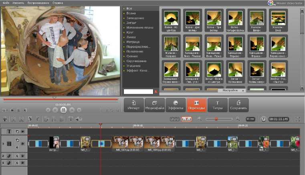Screen dimensions: 305x175
Task: Pause playback with the center pause button
Action: coord(63,110)
